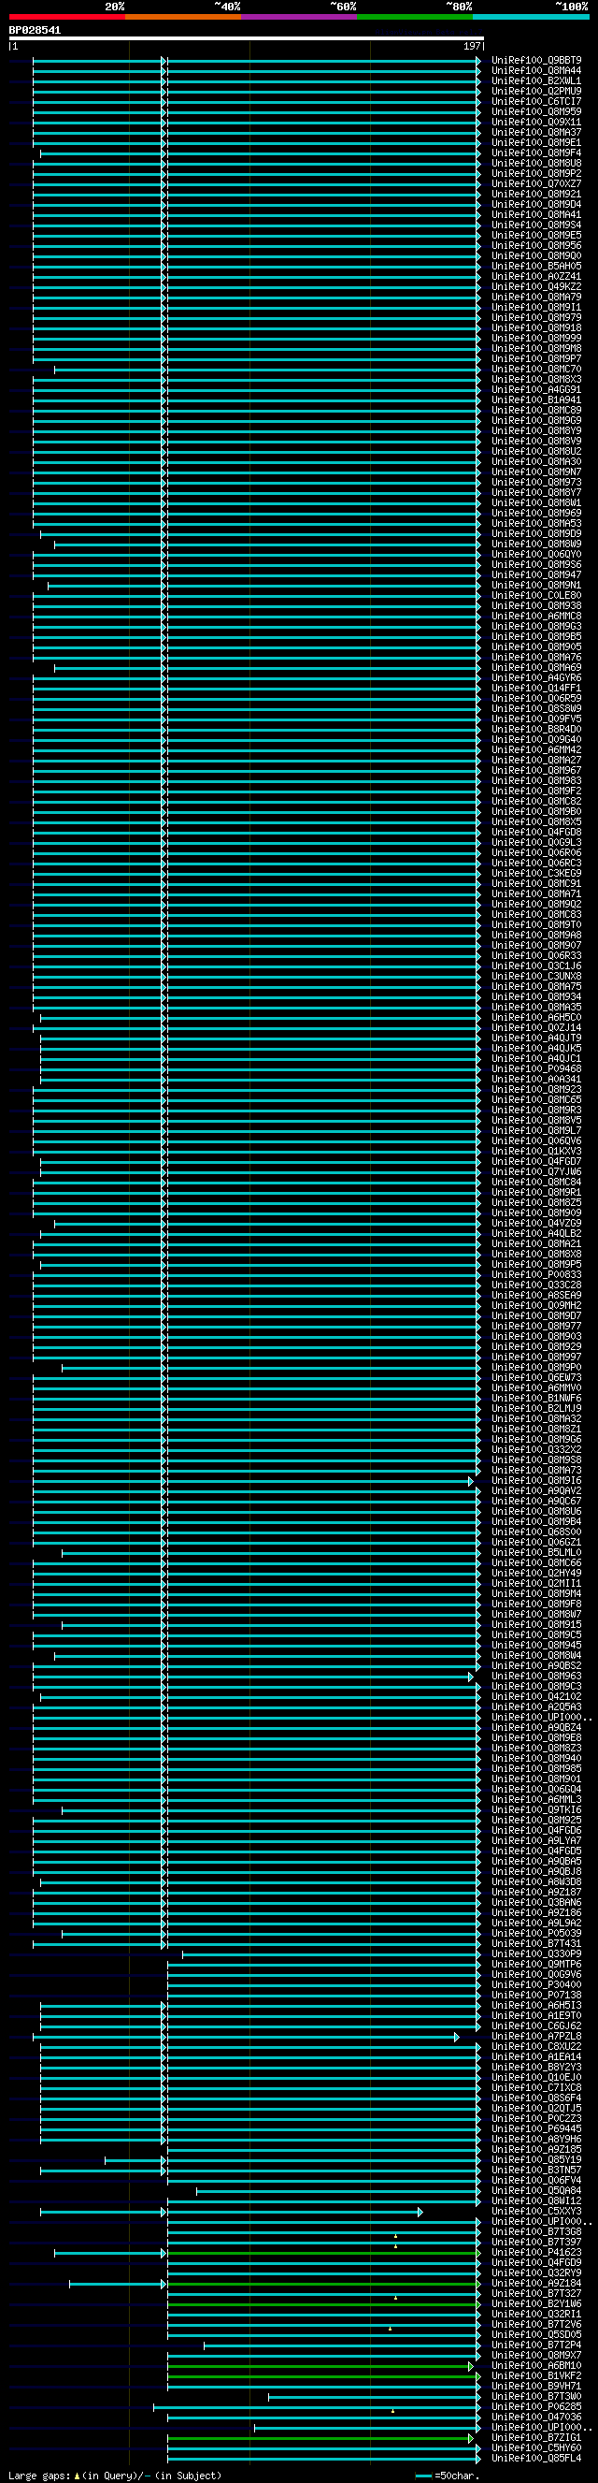
Task: Click the query end position 197
Action: (472, 46)
